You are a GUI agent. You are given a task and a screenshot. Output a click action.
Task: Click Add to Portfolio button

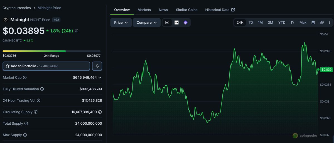coord(46,66)
